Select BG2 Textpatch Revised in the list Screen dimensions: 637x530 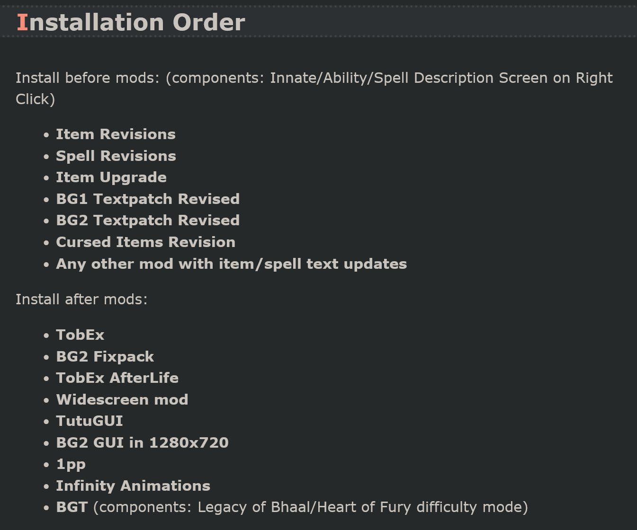pyautogui.click(x=148, y=221)
